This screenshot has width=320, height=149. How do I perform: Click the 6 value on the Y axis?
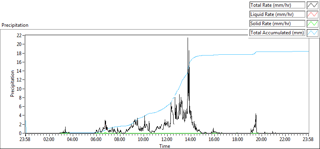[x=20, y=107]
